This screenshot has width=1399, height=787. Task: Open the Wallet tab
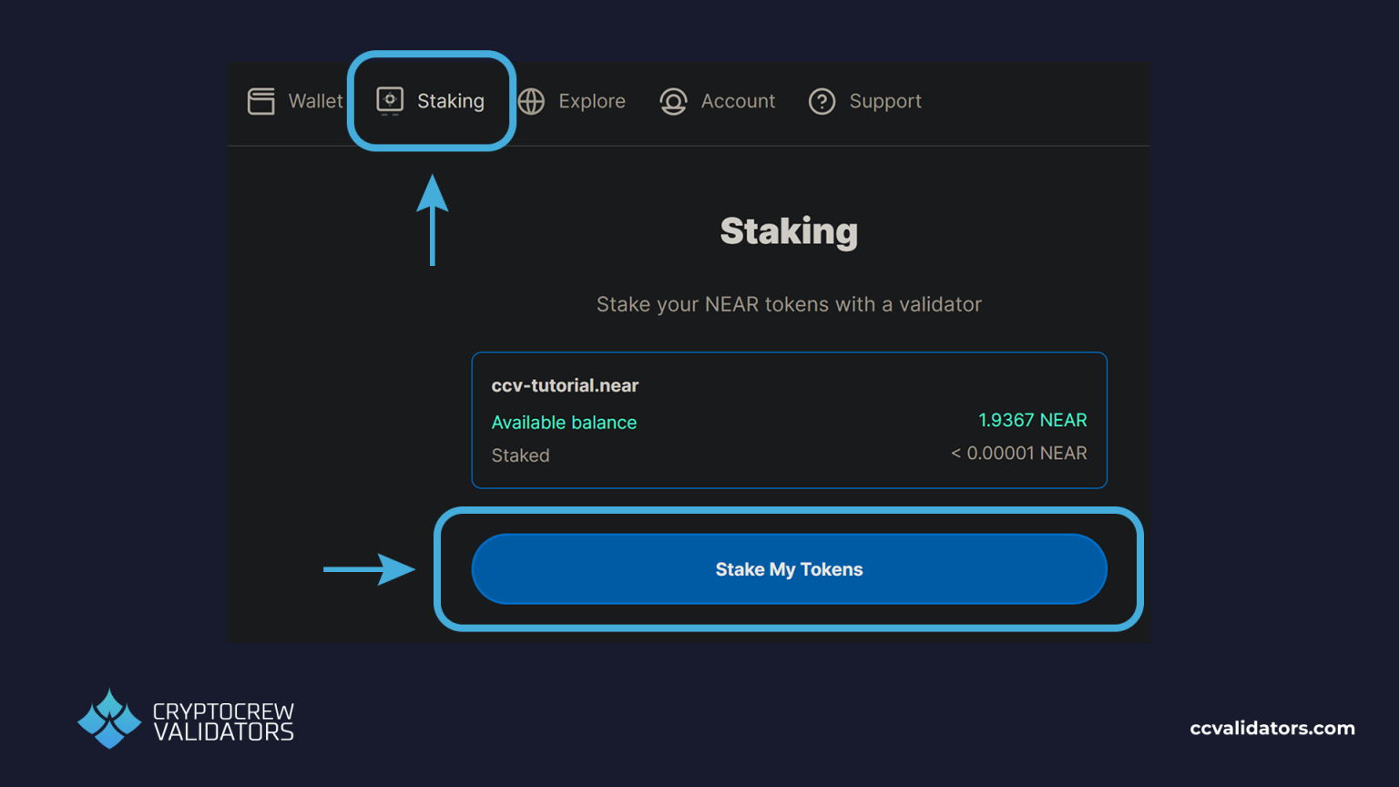pyautogui.click(x=314, y=101)
